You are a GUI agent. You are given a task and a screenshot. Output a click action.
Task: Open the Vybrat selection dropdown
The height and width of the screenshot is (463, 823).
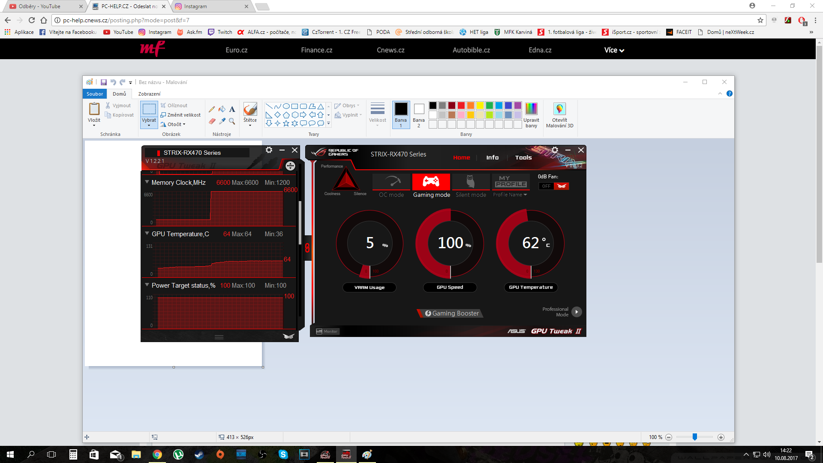tap(149, 123)
